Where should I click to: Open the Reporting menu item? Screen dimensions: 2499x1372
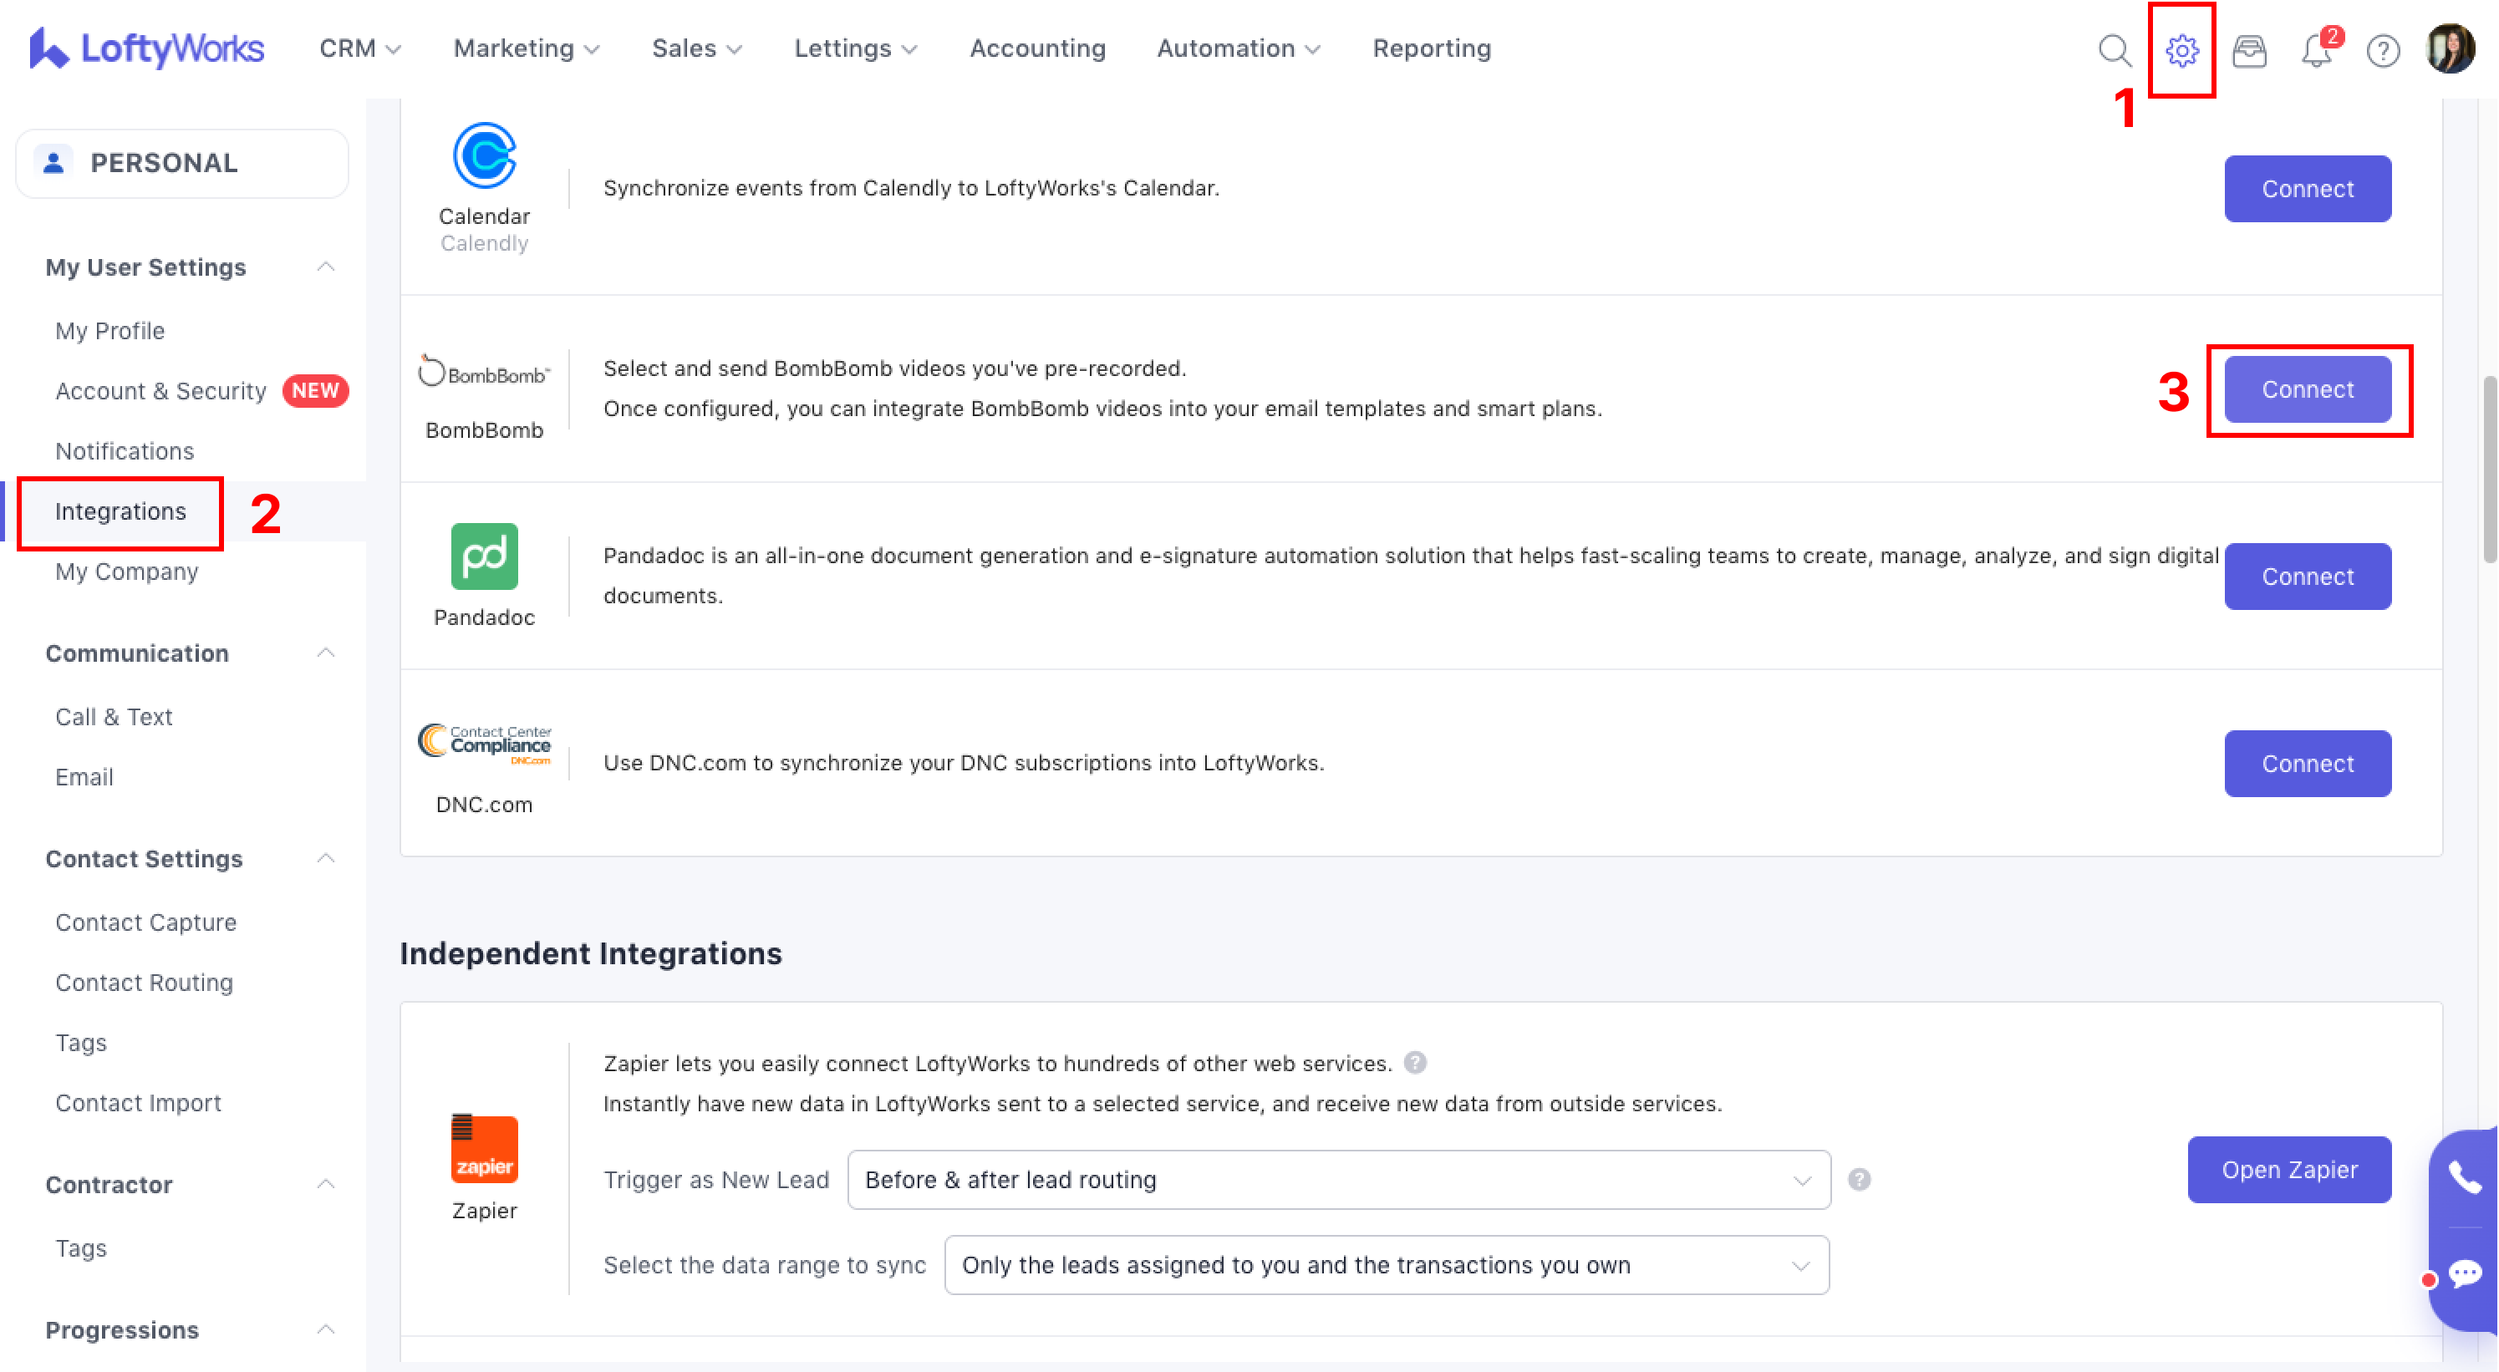click(1431, 48)
